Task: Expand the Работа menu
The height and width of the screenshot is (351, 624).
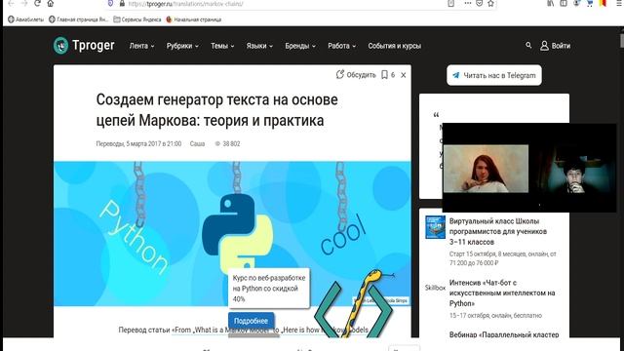Action: coord(342,46)
